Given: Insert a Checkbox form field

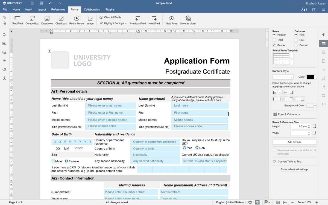Looking at the screenshot, I should click(x=61, y=20).
